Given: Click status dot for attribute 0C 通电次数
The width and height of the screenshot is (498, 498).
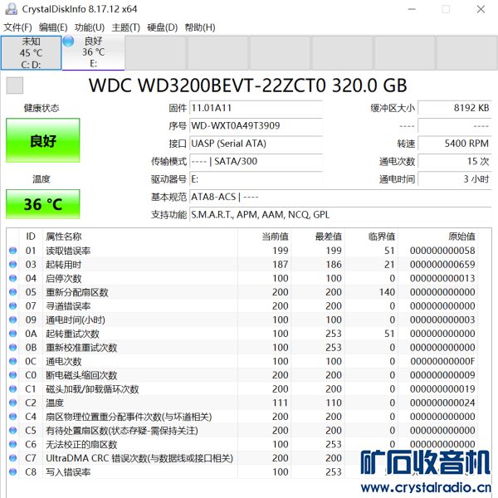Looking at the screenshot, I should 12,361.
